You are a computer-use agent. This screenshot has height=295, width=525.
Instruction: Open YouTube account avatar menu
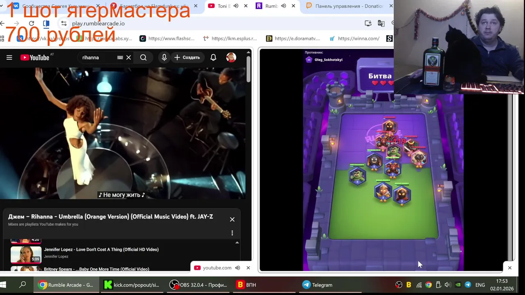coord(231,57)
